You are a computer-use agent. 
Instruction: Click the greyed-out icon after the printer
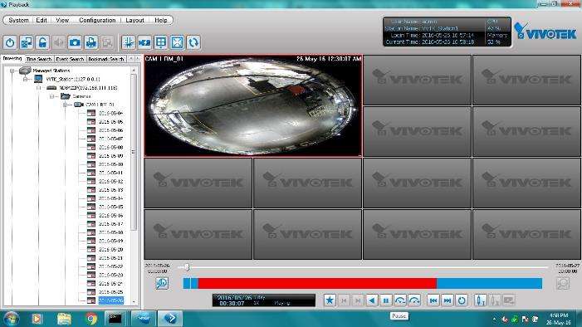pyautogui.click(x=107, y=42)
